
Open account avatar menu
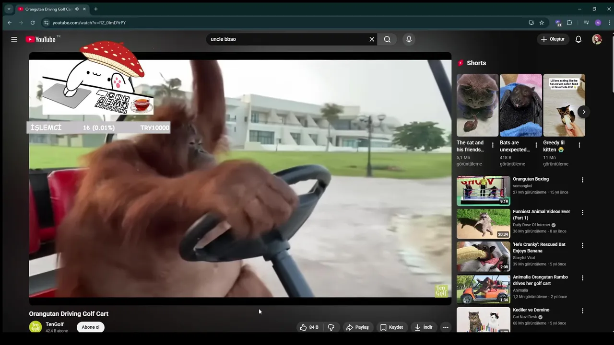coord(597,39)
